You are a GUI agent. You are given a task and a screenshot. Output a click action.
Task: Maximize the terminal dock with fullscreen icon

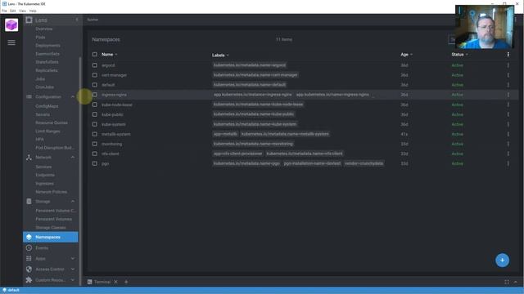point(507,282)
